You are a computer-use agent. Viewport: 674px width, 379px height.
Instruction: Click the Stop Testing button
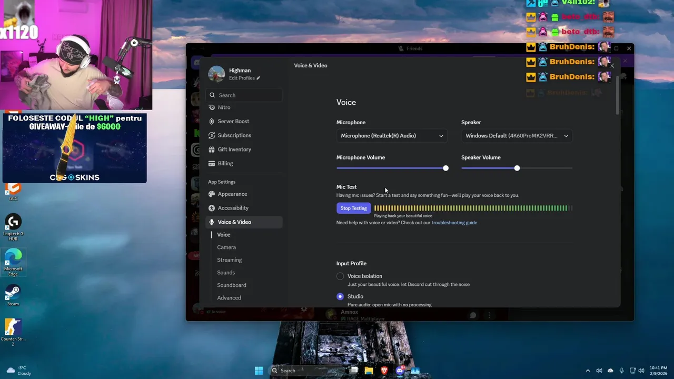click(353, 208)
